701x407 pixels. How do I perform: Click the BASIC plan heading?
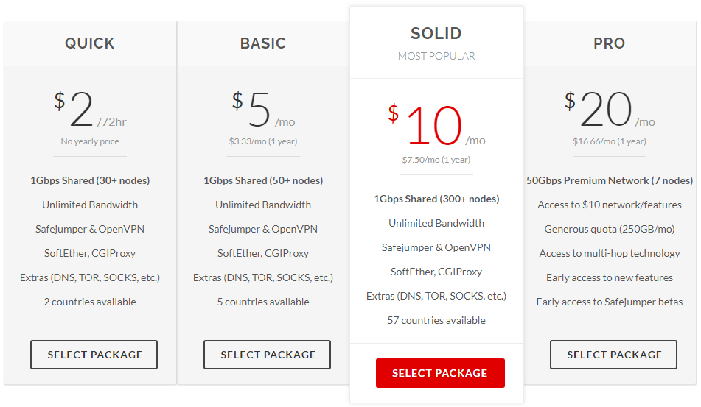pyautogui.click(x=263, y=43)
